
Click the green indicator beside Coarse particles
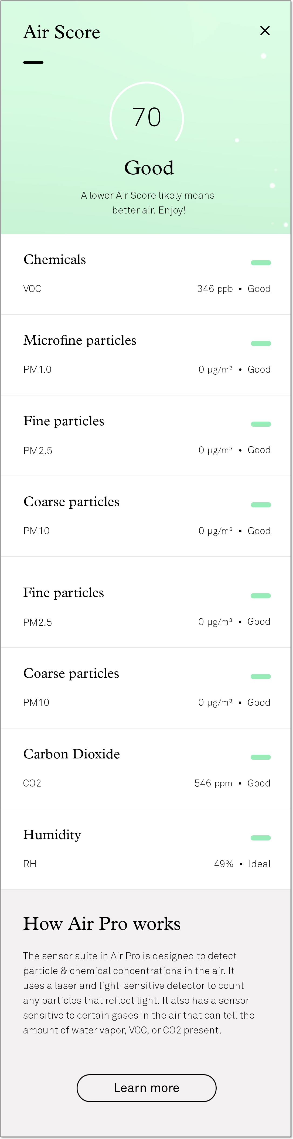coord(261,504)
